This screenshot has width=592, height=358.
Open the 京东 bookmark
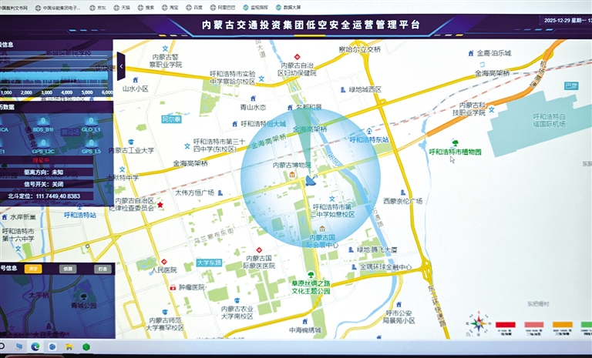click(x=99, y=6)
